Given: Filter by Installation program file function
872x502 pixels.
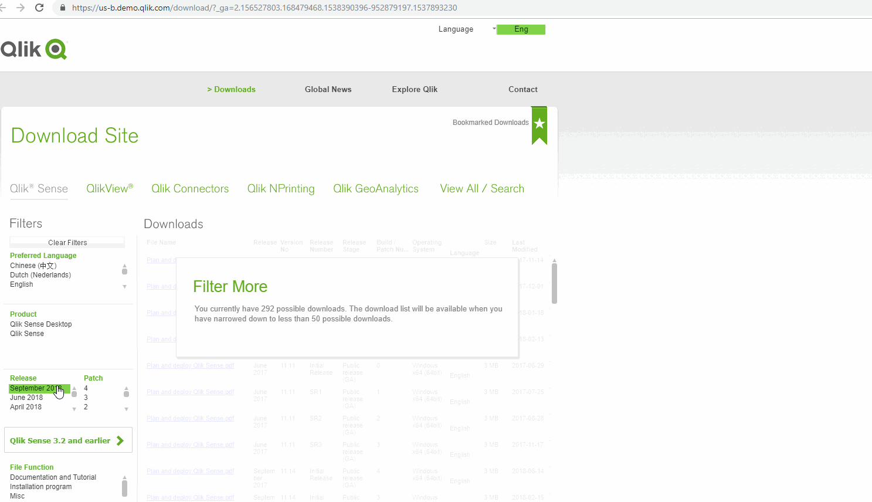Looking at the screenshot, I should 41,487.
